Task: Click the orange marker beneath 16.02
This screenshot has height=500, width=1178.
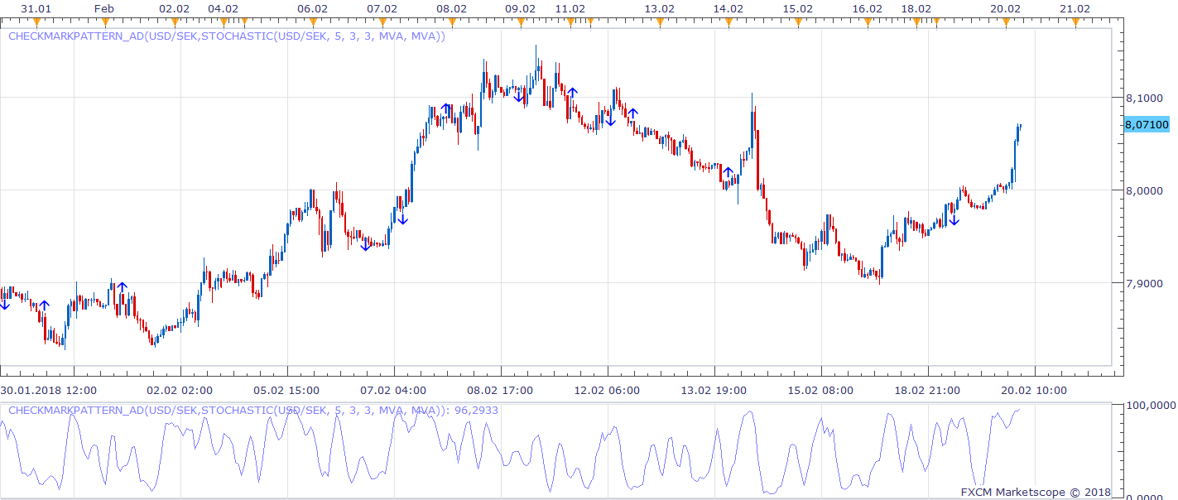Action: (x=868, y=23)
